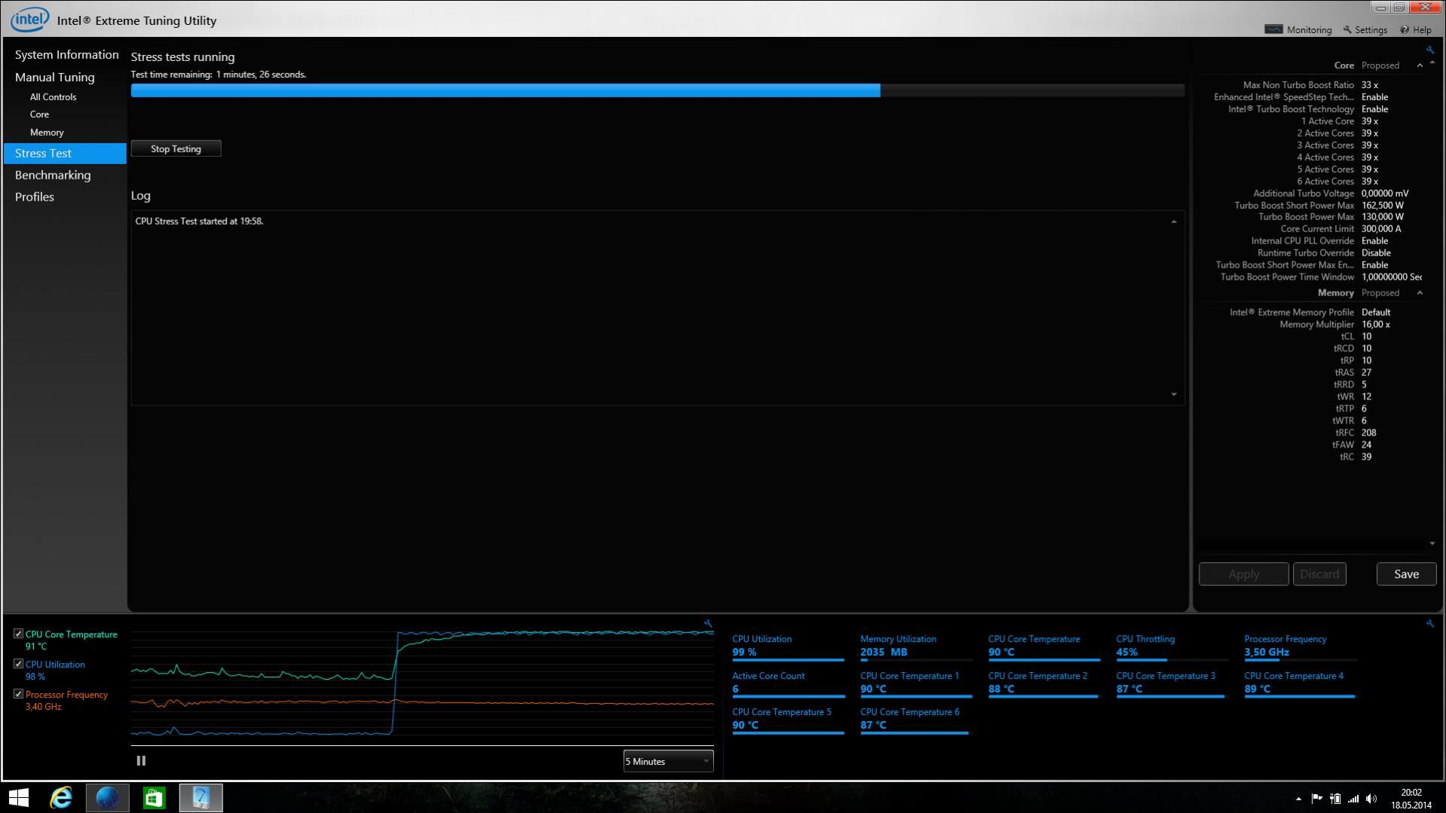
Task: Select Core under Manual Tuning
Action: (x=39, y=115)
